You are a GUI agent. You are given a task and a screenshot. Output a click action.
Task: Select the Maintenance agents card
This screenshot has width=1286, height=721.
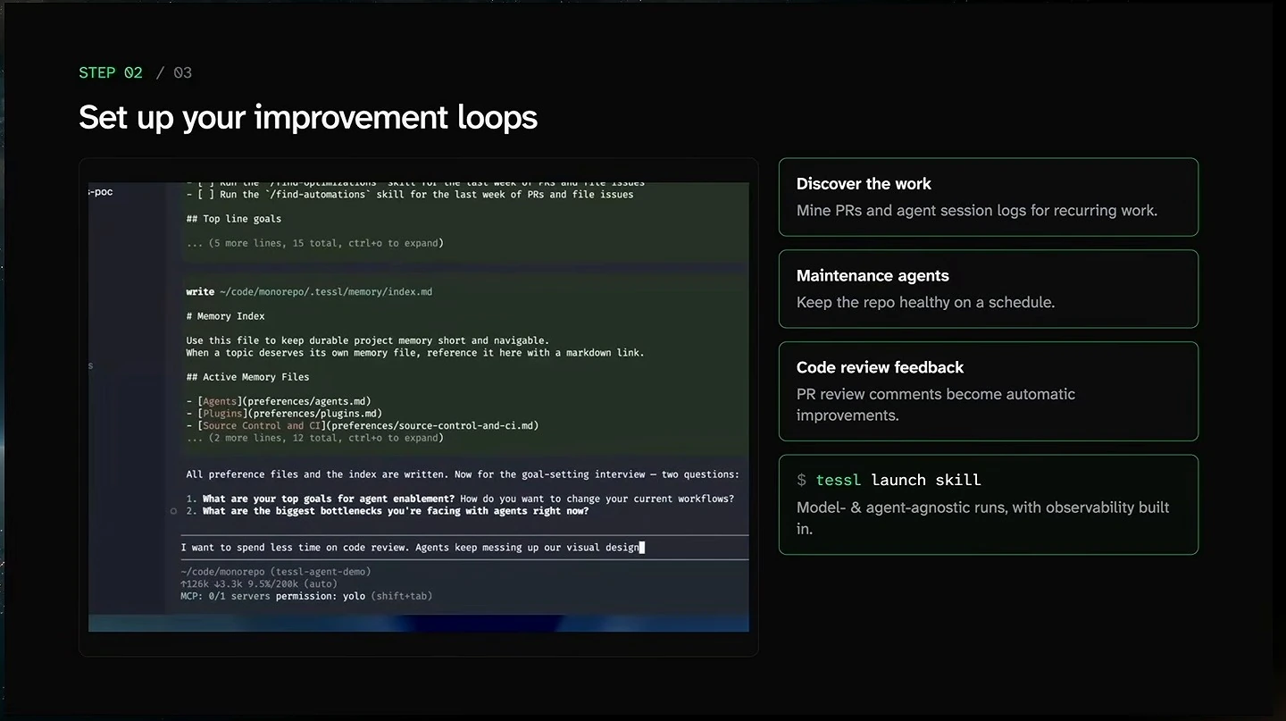click(989, 289)
